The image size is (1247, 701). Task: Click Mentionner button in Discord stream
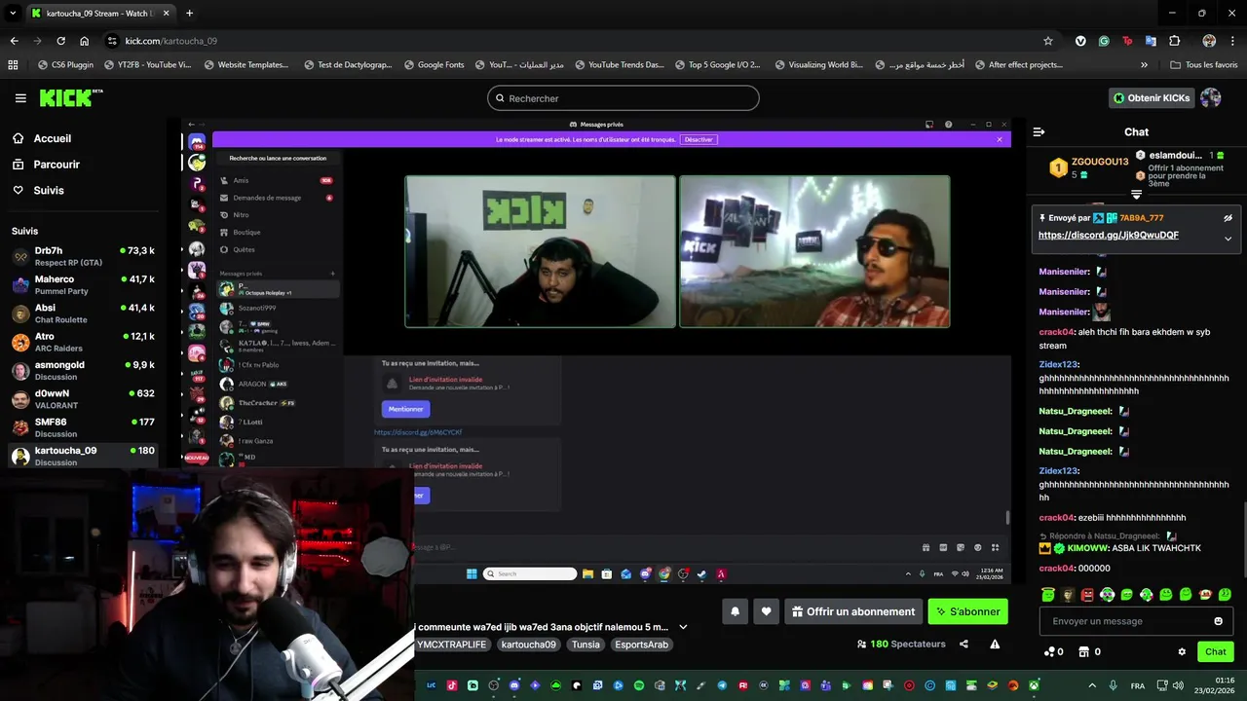tap(405, 409)
